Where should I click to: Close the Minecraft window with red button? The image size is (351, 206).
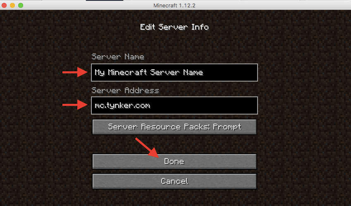click(4, 5)
